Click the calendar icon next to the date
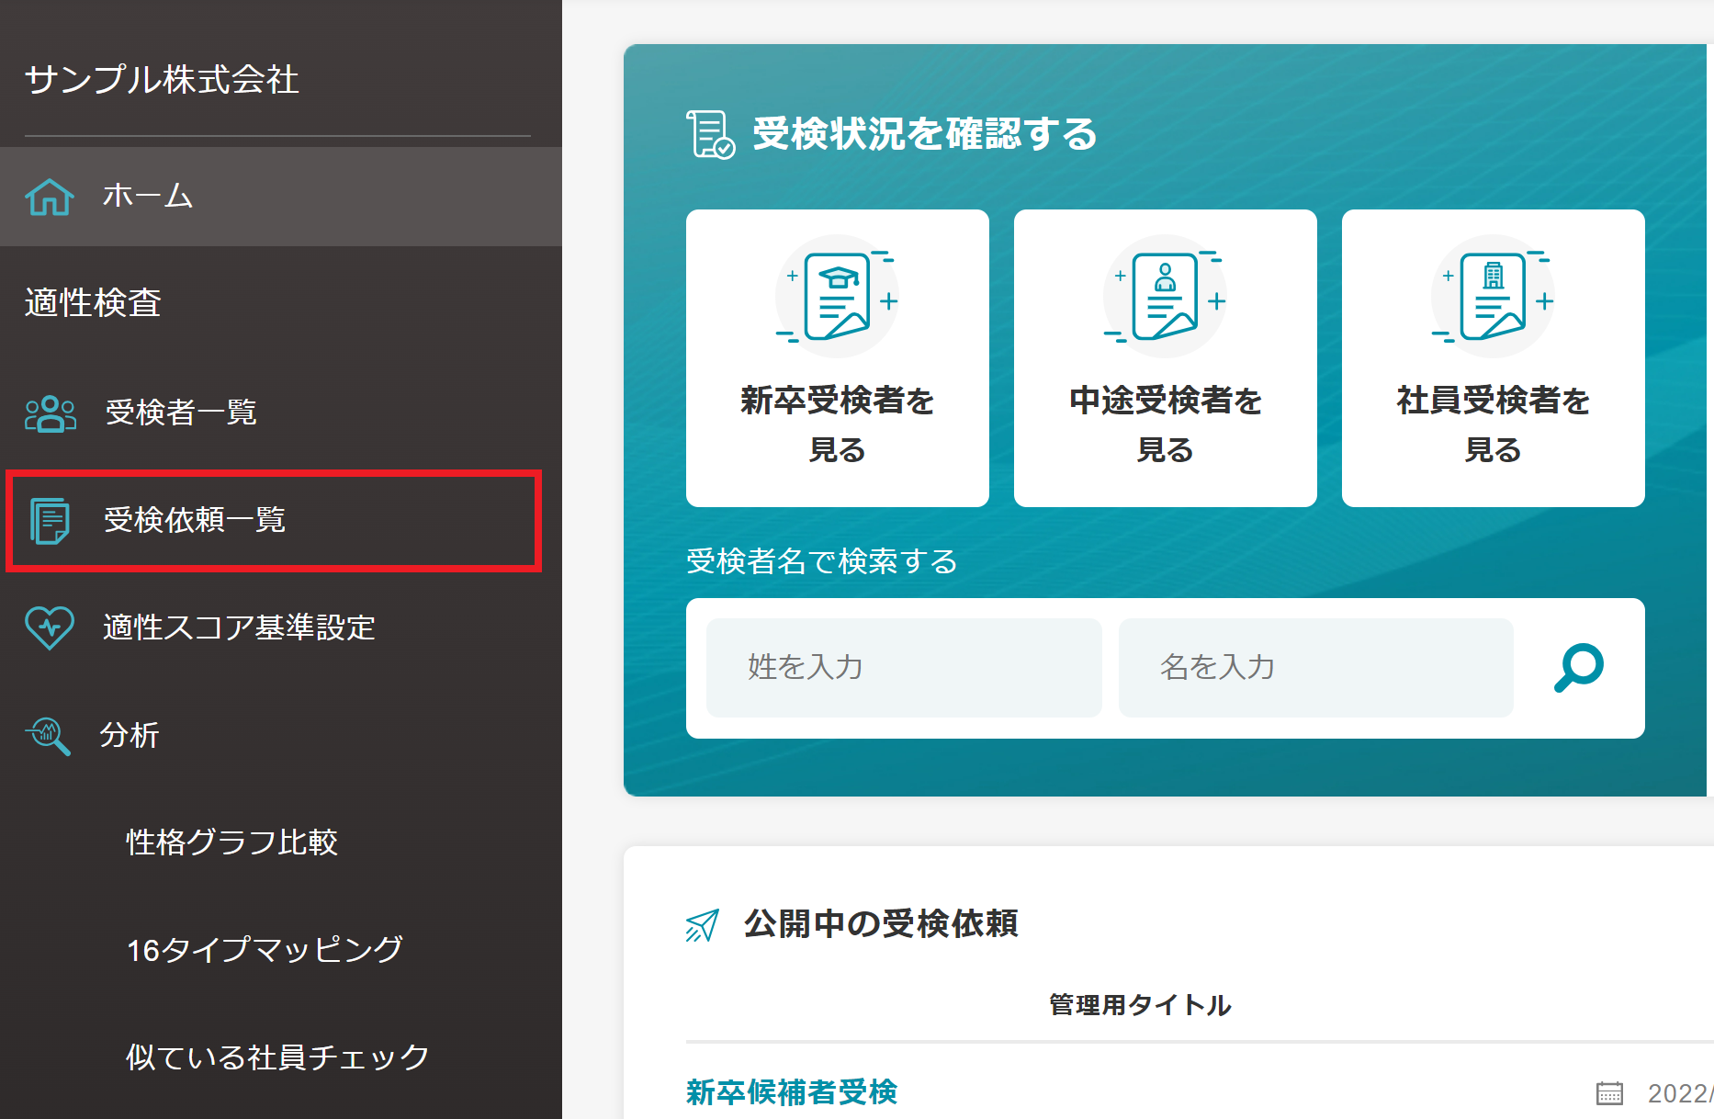 (x=1609, y=1093)
